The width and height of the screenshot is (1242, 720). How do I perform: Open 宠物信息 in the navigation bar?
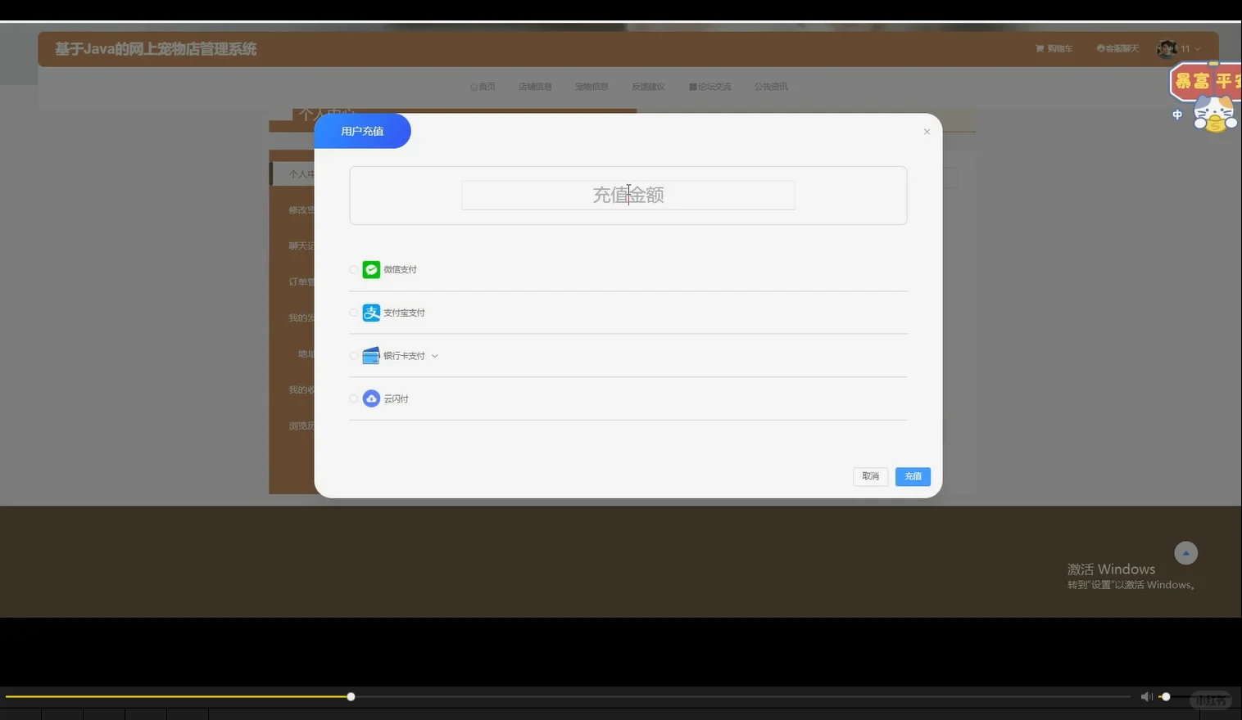(592, 87)
